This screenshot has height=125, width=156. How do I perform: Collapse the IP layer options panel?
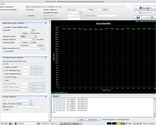pos(46,97)
